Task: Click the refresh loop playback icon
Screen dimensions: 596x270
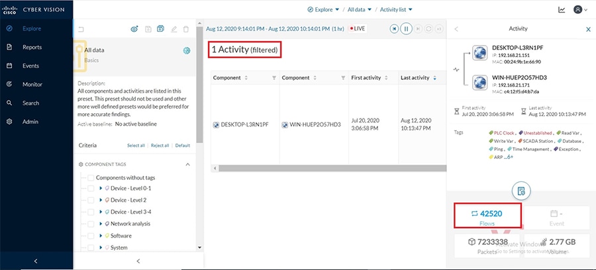Action: pos(428,28)
